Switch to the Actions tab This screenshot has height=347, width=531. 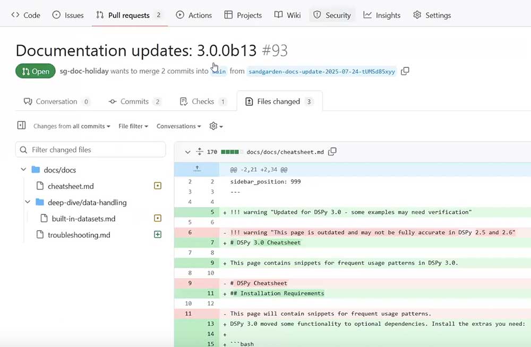pyautogui.click(x=194, y=15)
